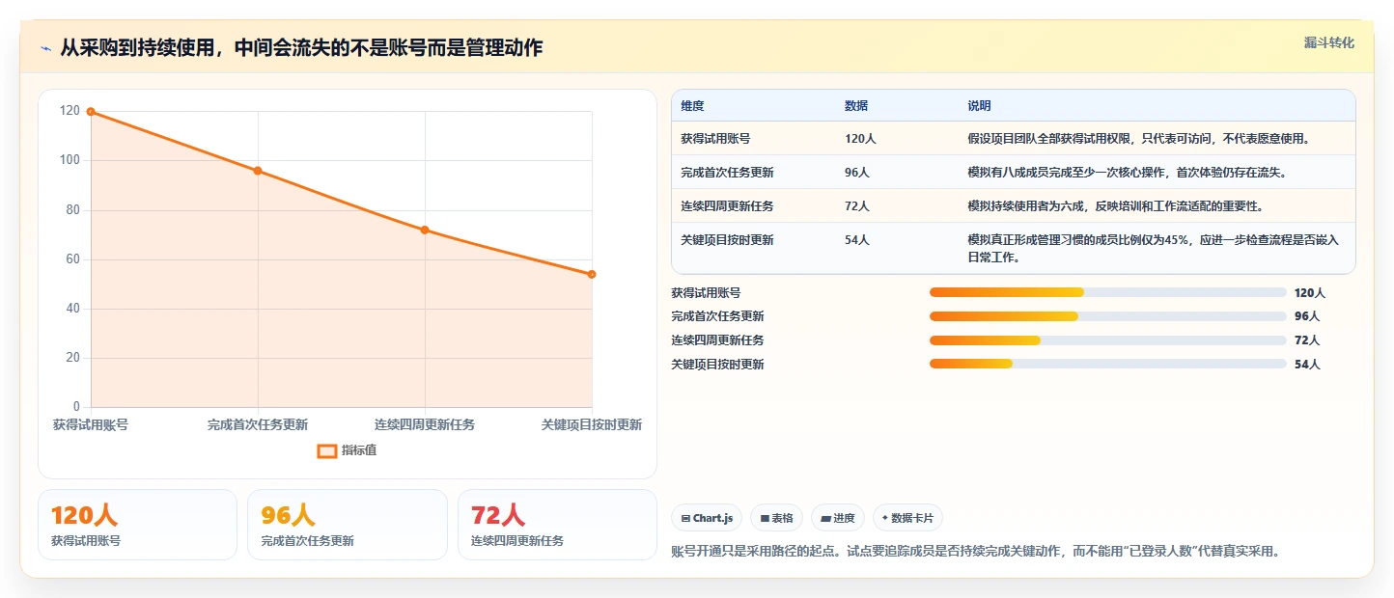Click the description starting 模拟真正形成管理习惯

1154,249
